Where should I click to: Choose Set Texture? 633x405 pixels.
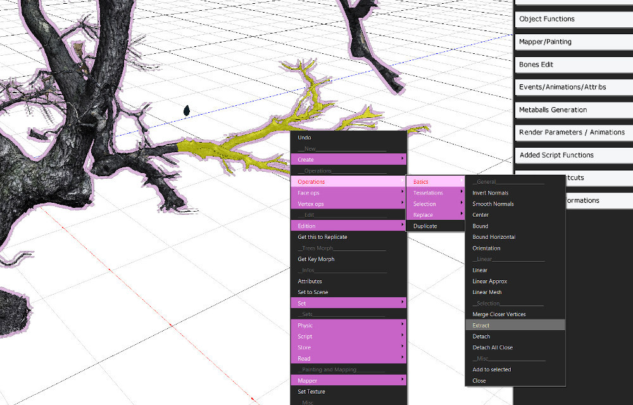coord(348,391)
